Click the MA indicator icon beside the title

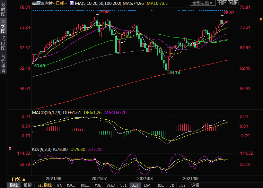click(72, 3)
